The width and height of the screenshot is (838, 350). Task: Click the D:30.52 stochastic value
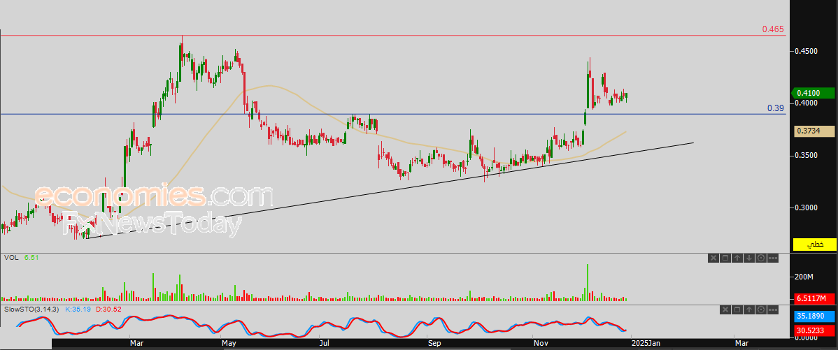tap(108, 309)
